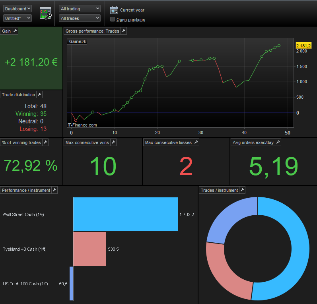Click the −59,5 bar value
The height and width of the screenshot is (304, 317).
(x=62, y=284)
